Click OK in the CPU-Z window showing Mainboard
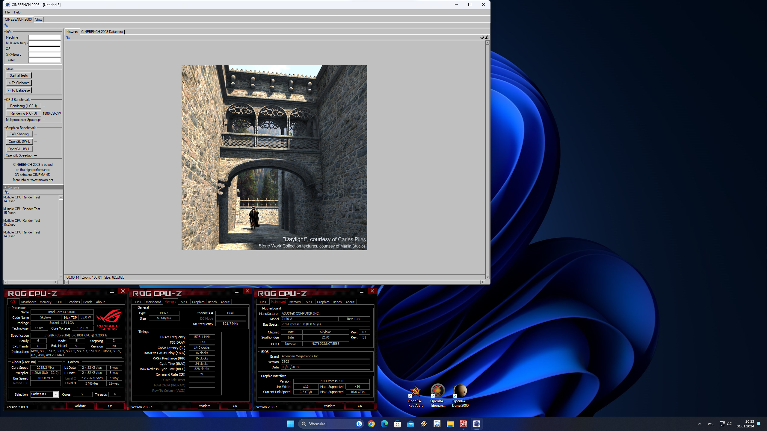 pyautogui.click(x=360, y=406)
